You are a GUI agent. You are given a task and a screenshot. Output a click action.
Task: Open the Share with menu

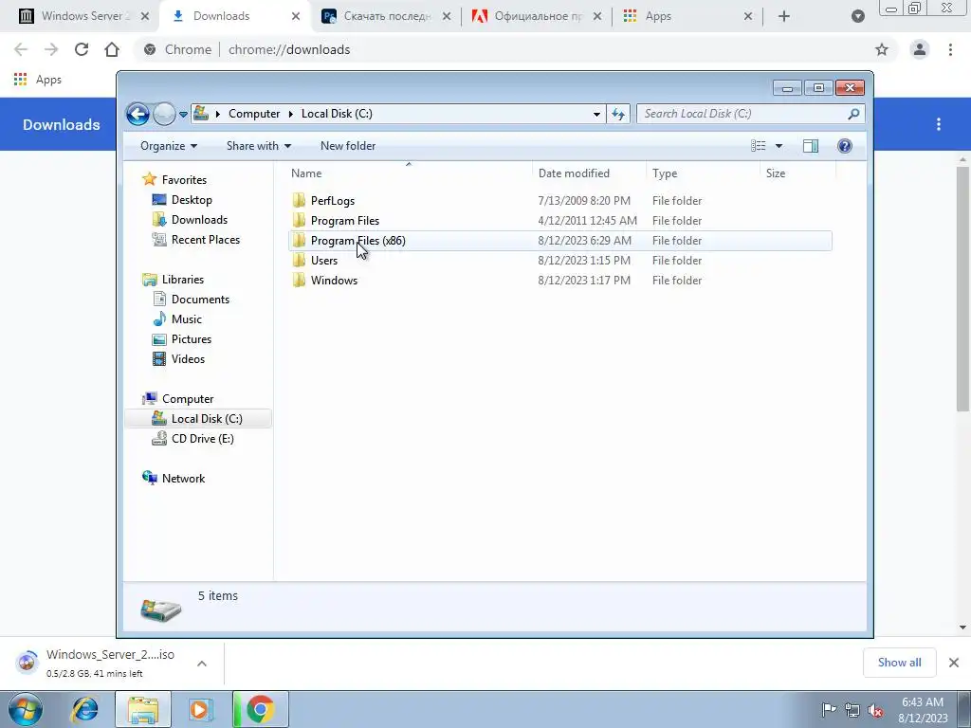(258, 146)
